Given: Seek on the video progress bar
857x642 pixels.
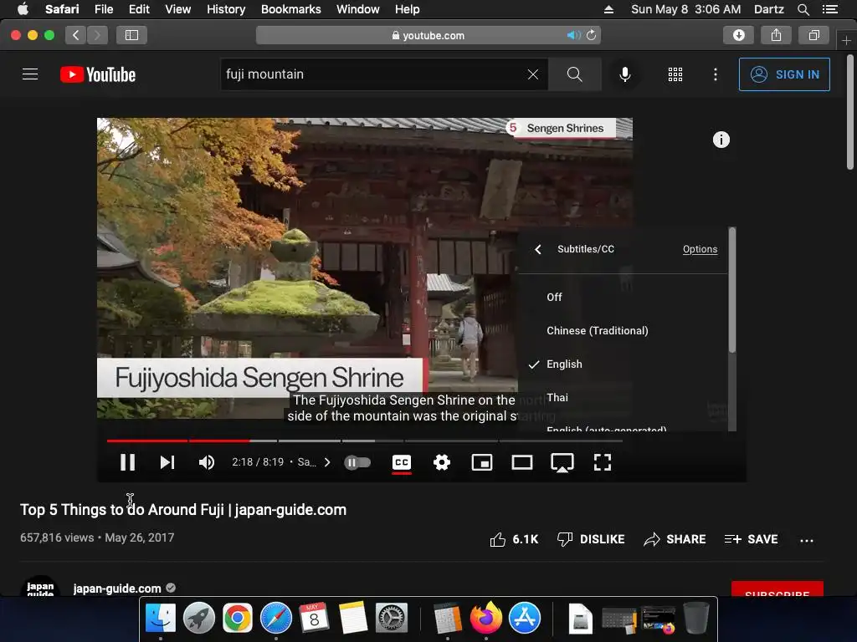Looking at the screenshot, I should pos(365,440).
